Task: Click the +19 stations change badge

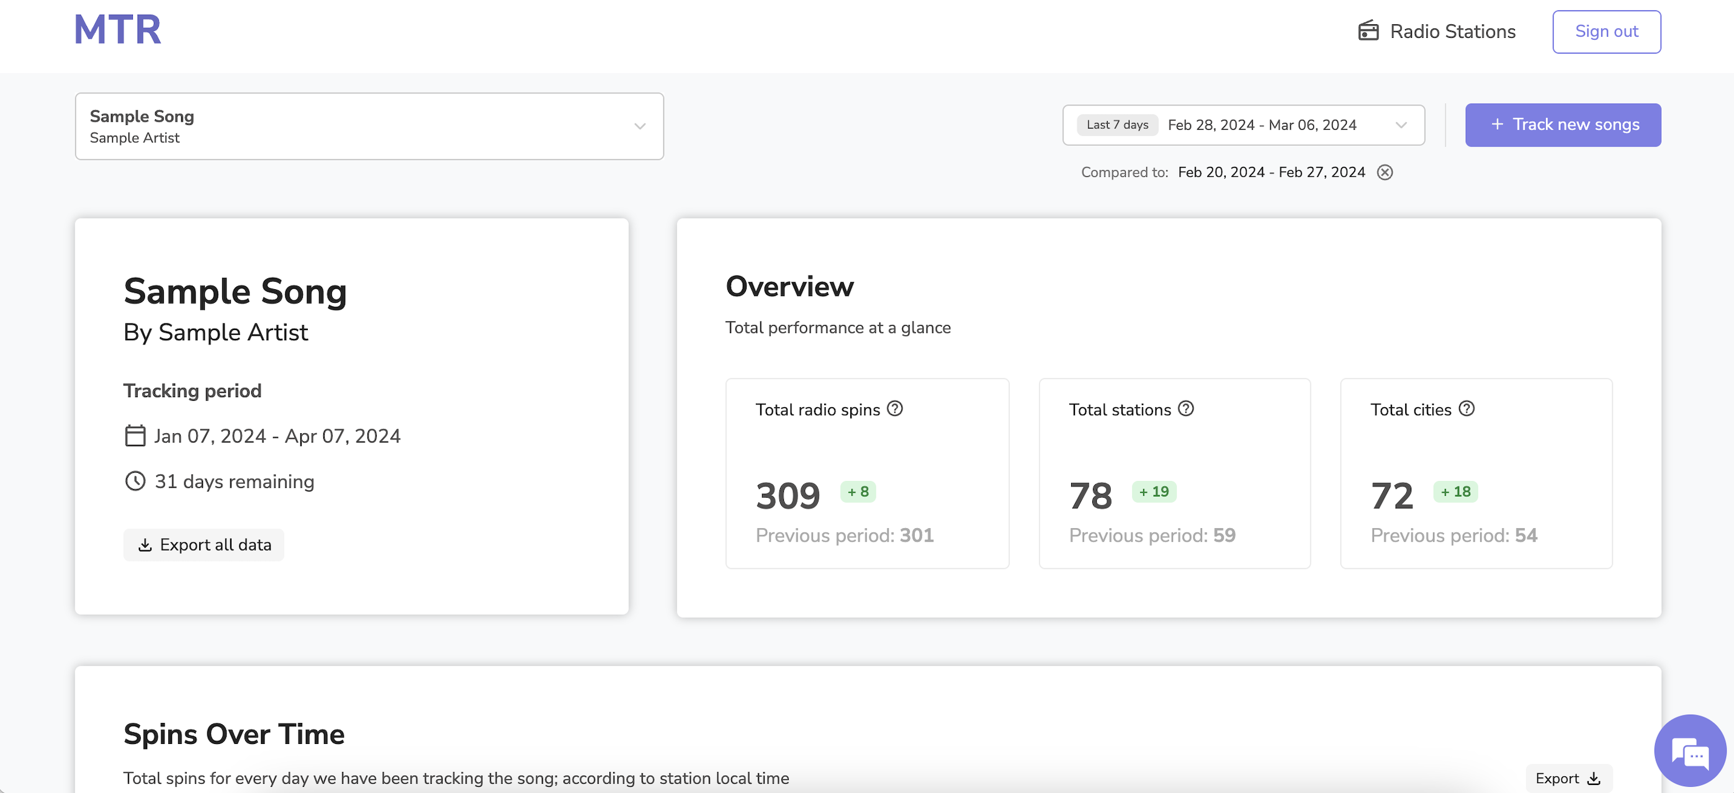Action: click(x=1154, y=492)
